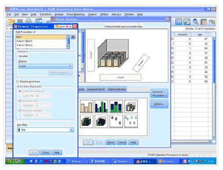Open the Statistic Count dropdown
The width and height of the screenshot is (223, 170).
click(45, 66)
